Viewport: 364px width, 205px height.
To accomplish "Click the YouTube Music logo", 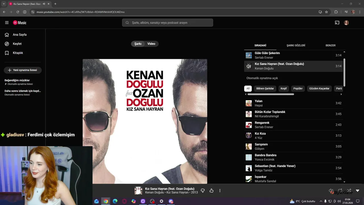I will click(20, 23).
